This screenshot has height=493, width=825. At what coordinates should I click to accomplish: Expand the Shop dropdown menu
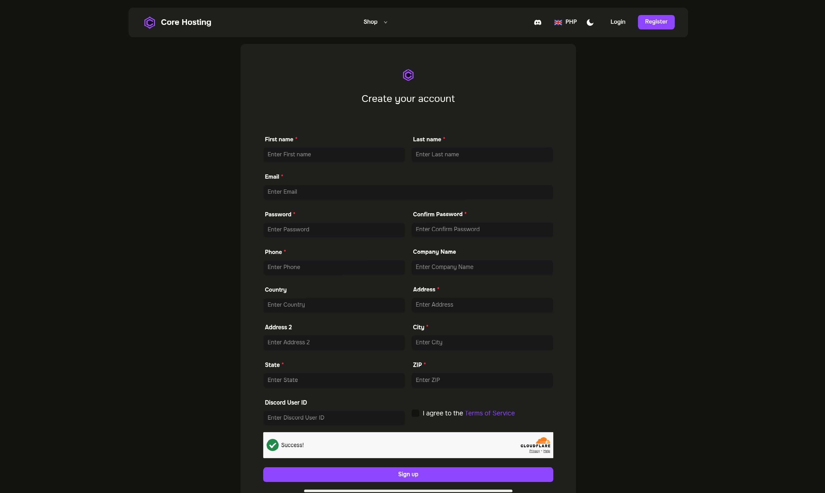coord(375,22)
